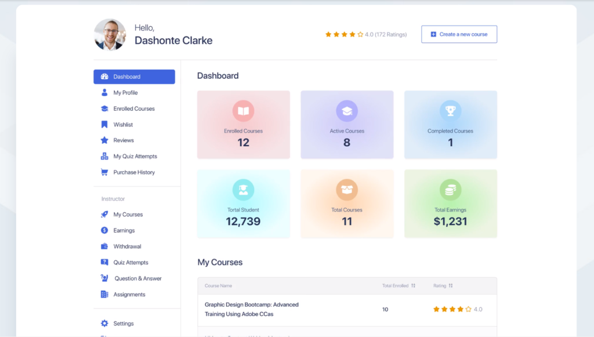Click the Question & Answer icon

point(105,278)
